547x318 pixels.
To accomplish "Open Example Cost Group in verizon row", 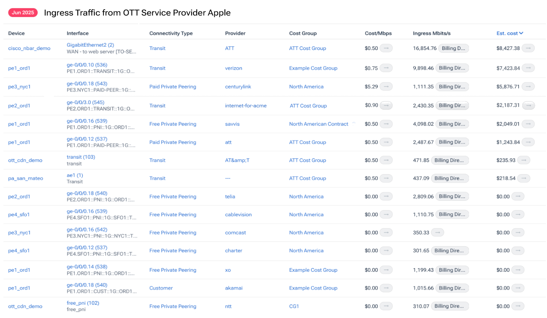I will point(313,68).
